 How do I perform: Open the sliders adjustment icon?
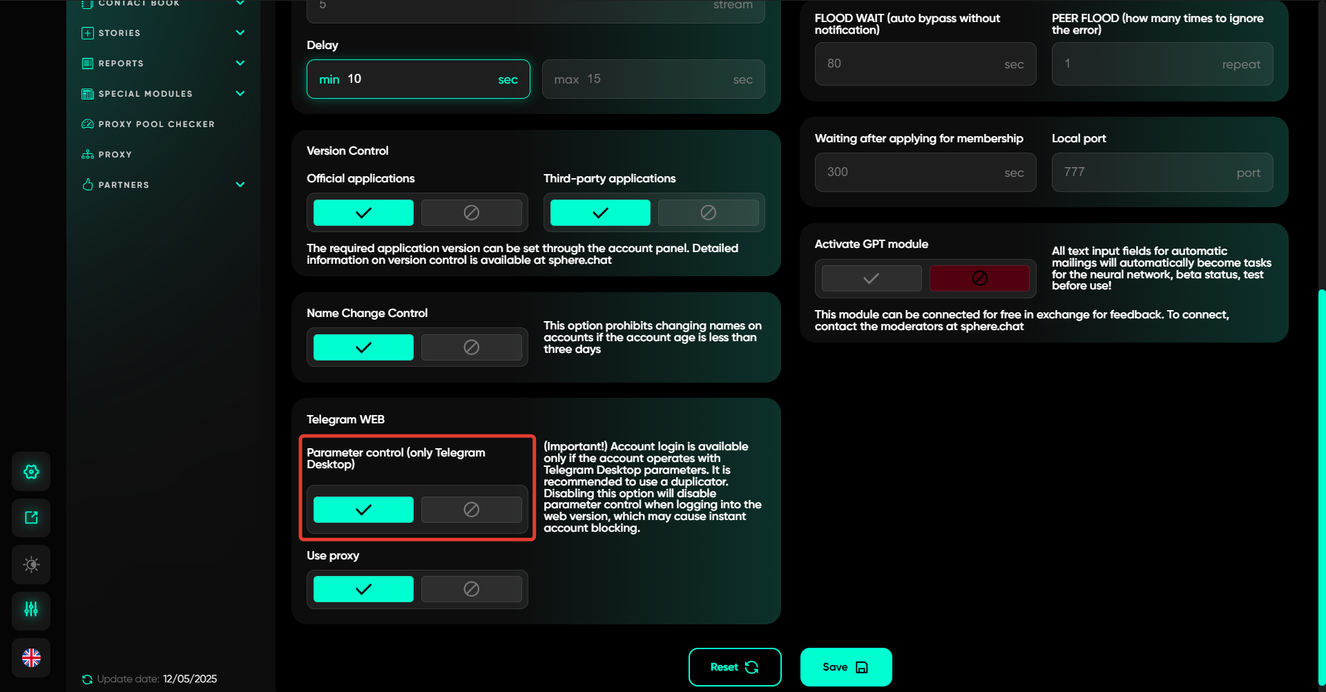(x=31, y=609)
